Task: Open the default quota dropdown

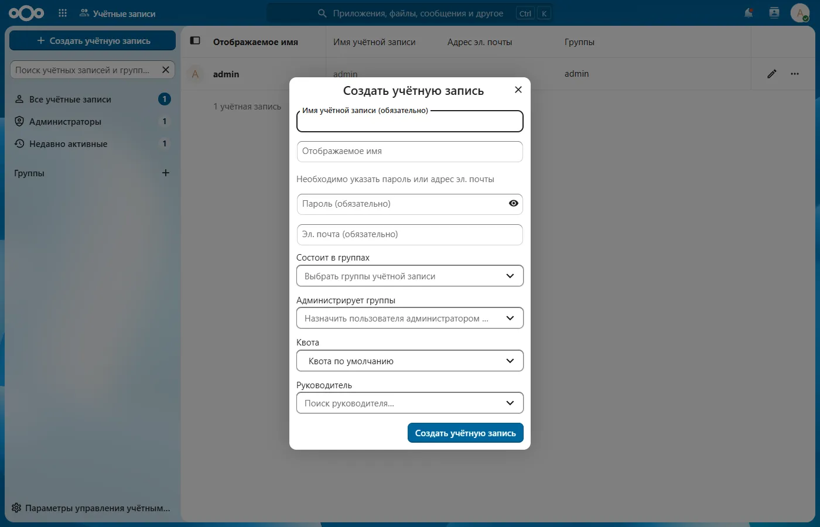Action: click(x=410, y=361)
